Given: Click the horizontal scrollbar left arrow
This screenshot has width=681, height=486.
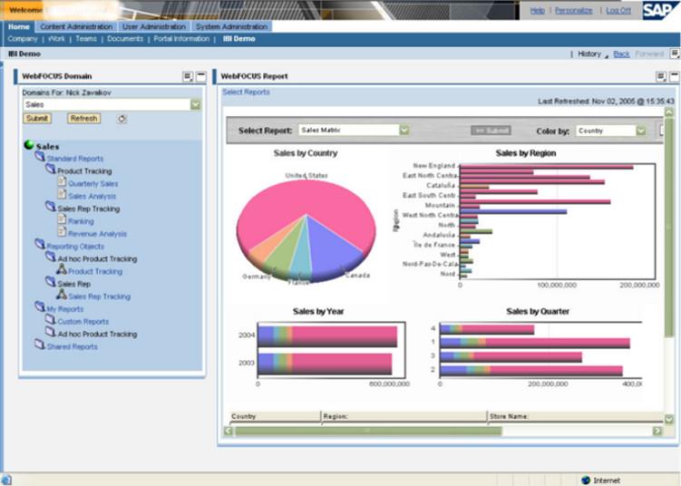Looking at the screenshot, I should [x=228, y=431].
